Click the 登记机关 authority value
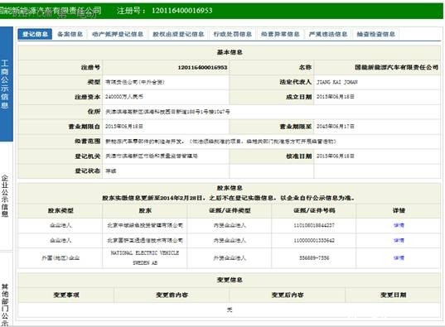Image resolution: width=445 pixels, height=327 pixels. click(x=152, y=156)
